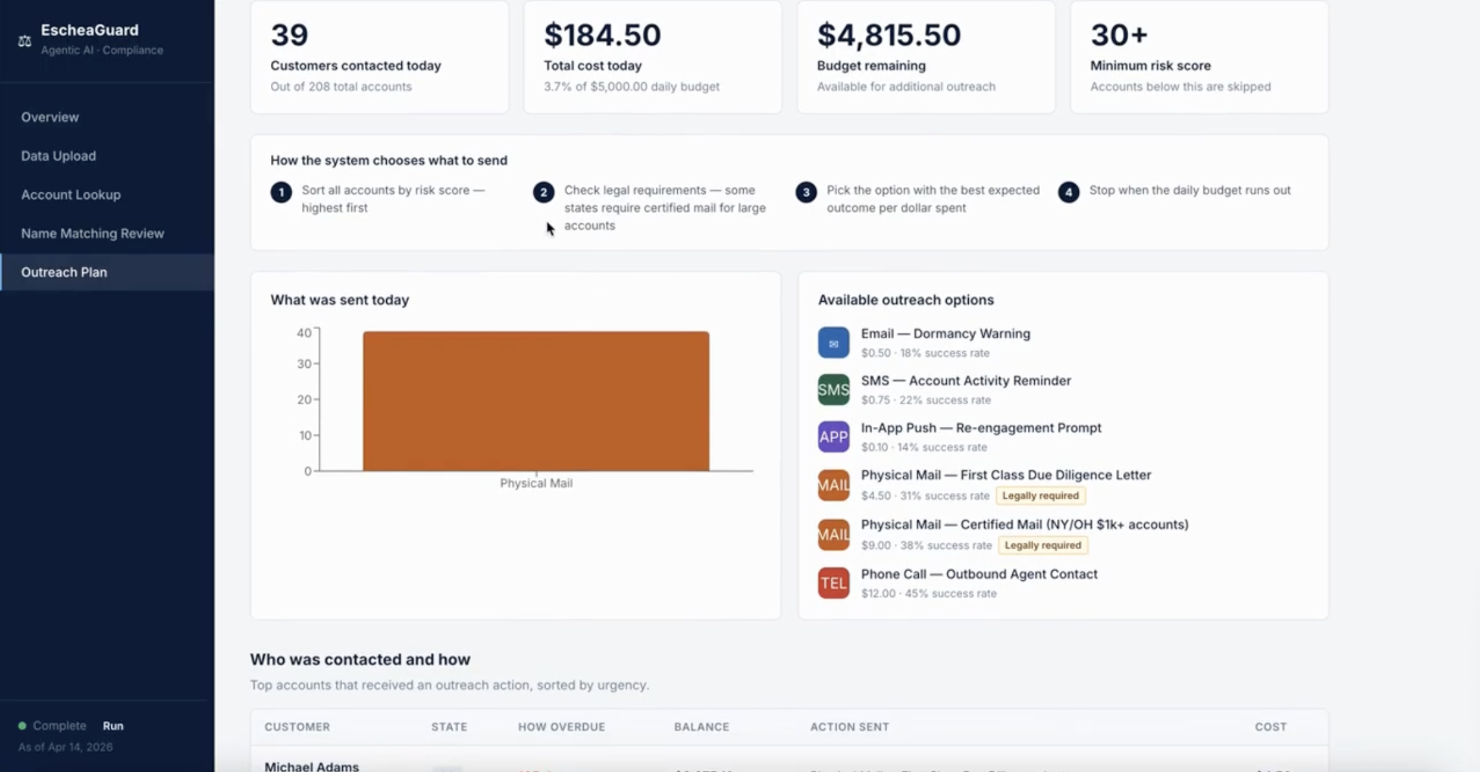Click the Run button at bottom left
The width and height of the screenshot is (1480, 772).
pyautogui.click(x=113, y=726)
